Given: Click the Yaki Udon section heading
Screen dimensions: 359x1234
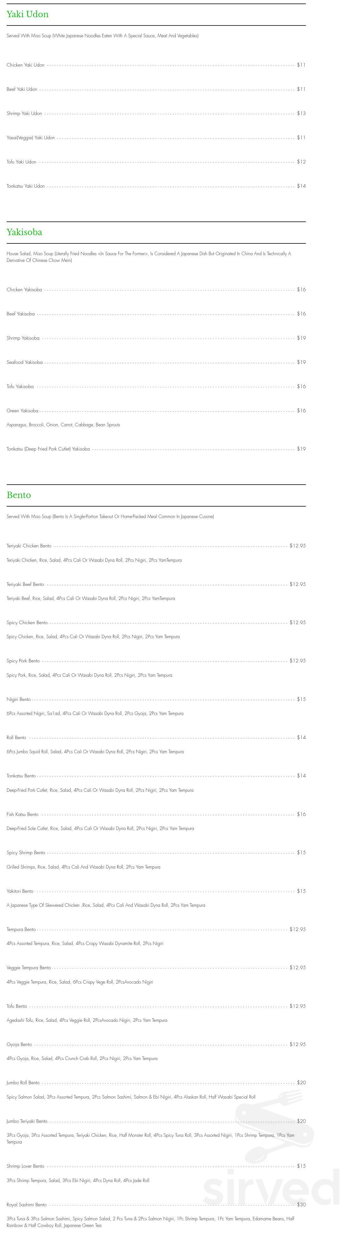Looking at the screenshot, I should click(x=27, y=14).
